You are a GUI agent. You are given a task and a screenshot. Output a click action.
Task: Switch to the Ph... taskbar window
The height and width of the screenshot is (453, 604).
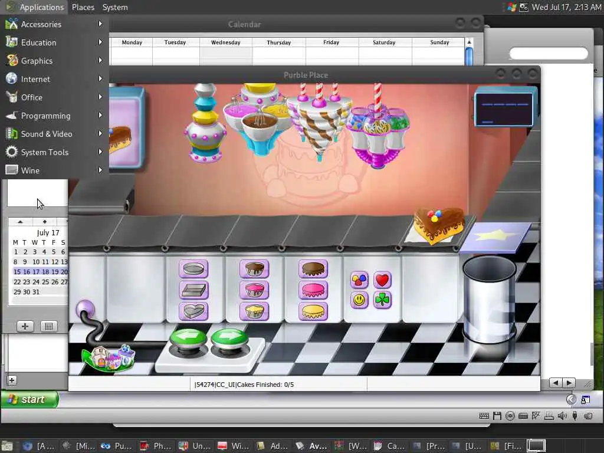[156, 446]
